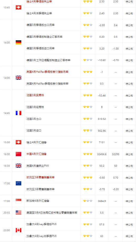Open 英国4月Halifax季调后房价指数月率 event
The height and width of the screenshot is (242, 136).
(x=47, y=72)
